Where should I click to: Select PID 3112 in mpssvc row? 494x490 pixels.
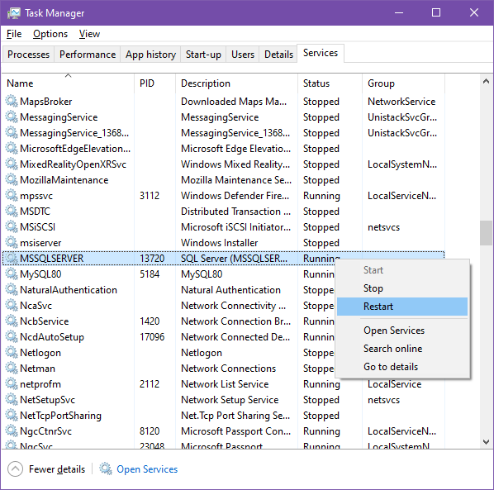click(x=150, y=196)
